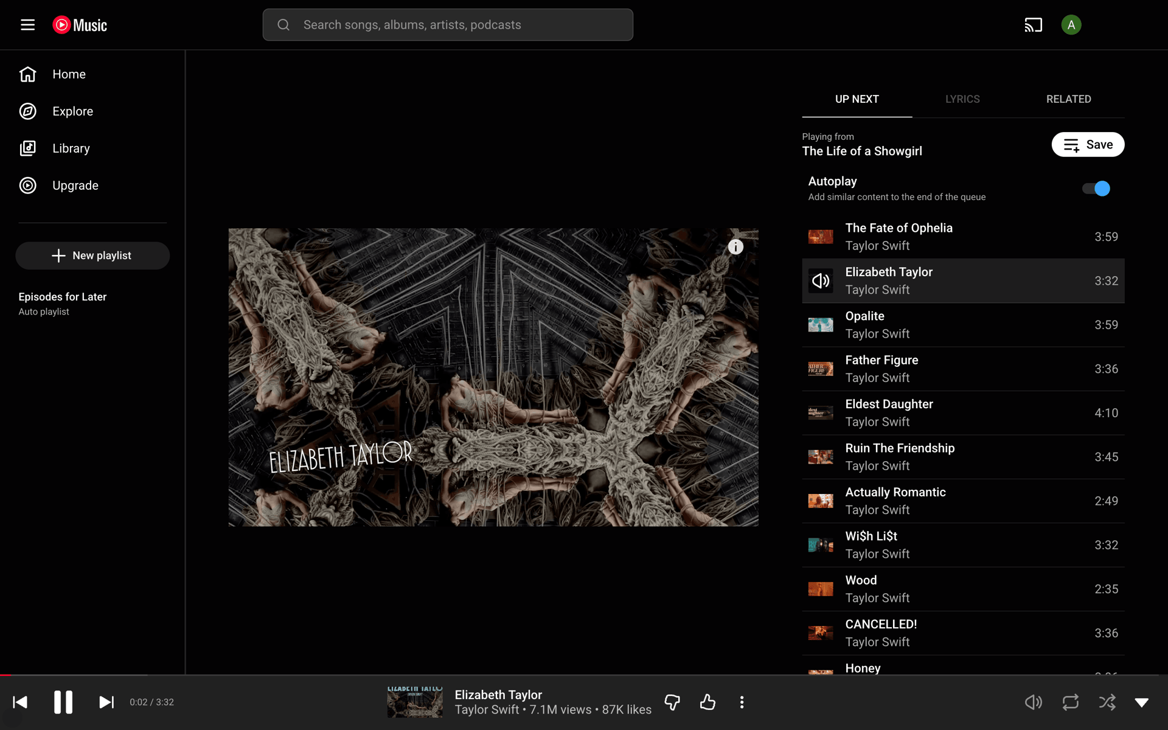The image size is (1168, 730).
Task: Click the Home sidebar icon
Action: coord(28,74)
